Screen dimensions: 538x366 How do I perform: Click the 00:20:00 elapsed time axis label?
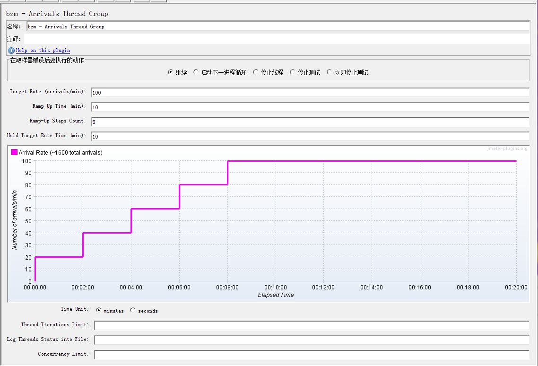pos(516,288)
